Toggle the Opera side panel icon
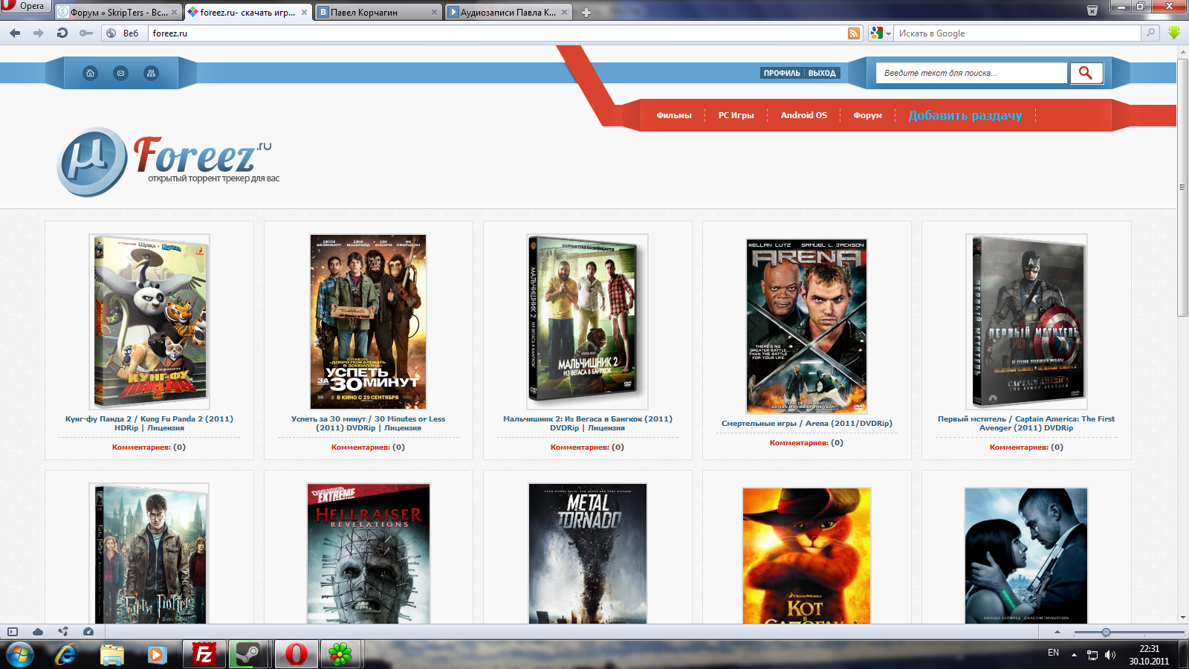1189x669 pixels. click(13, 632)
